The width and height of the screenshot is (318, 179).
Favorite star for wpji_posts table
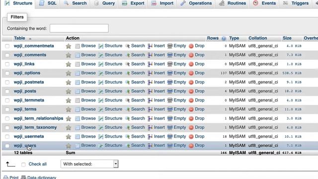(x=69, y=91)
